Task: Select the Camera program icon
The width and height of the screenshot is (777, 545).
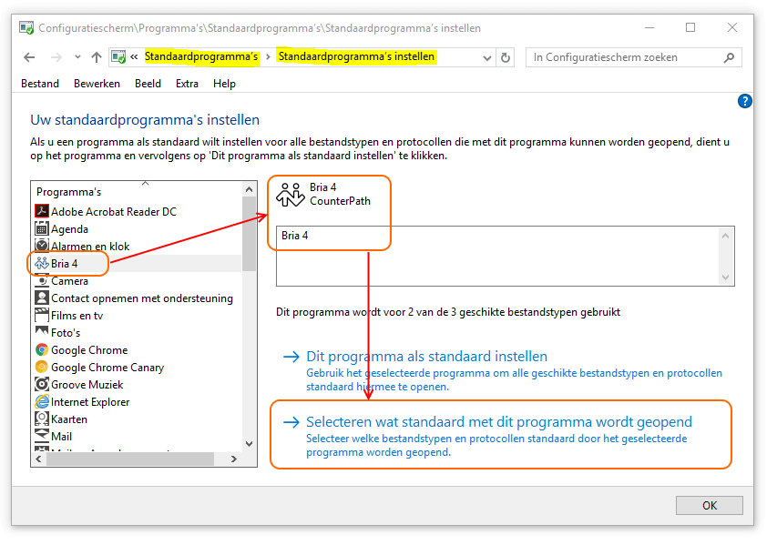Action: point(42,280)
